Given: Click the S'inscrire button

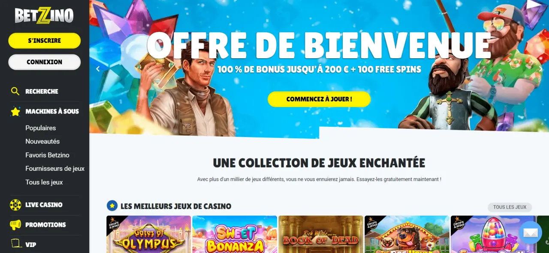Looking at the screenshot, I should pyautogui.click(x=45, y=41).
